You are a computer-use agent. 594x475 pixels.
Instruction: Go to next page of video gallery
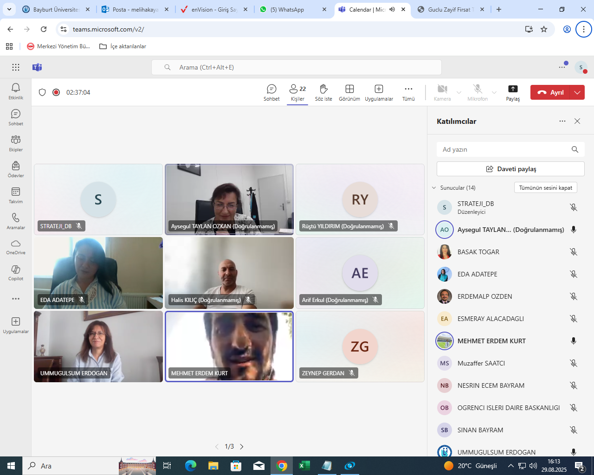pos(242,447)
